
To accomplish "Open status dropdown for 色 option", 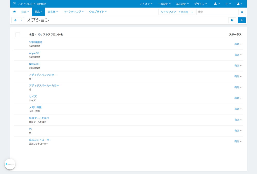I will [x=238, y=130].
